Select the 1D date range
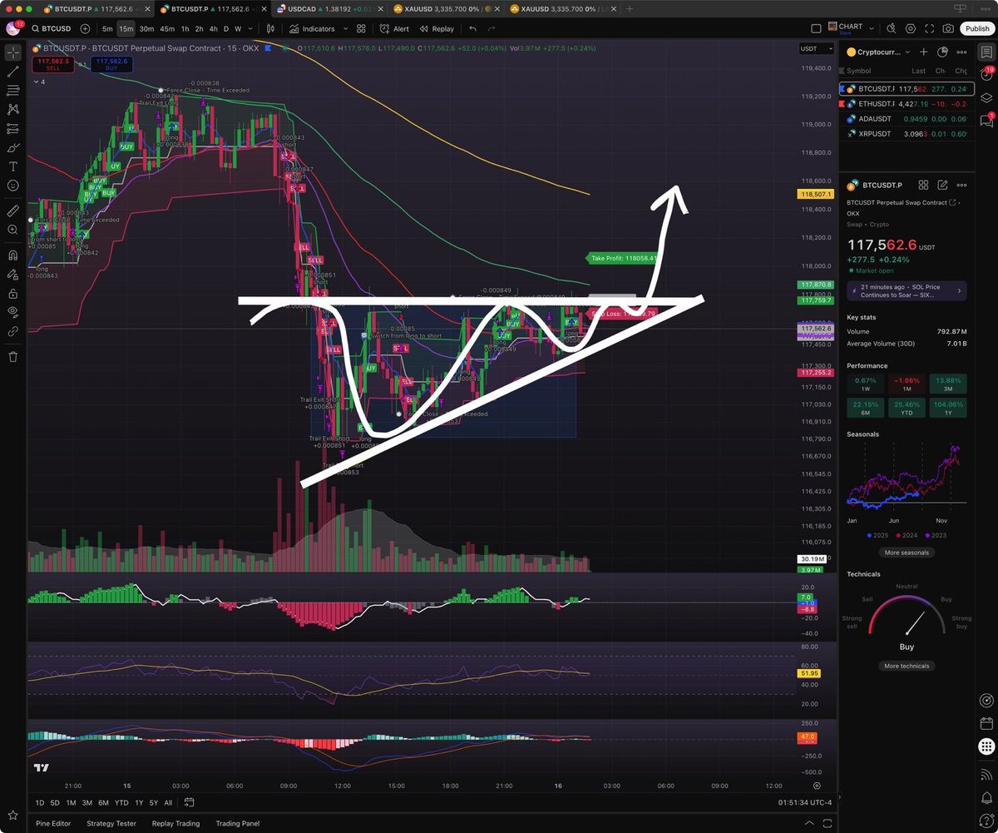 click(x=40, y=803)
